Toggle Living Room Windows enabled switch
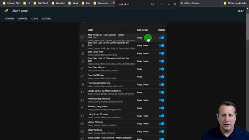 pos(161,116)
